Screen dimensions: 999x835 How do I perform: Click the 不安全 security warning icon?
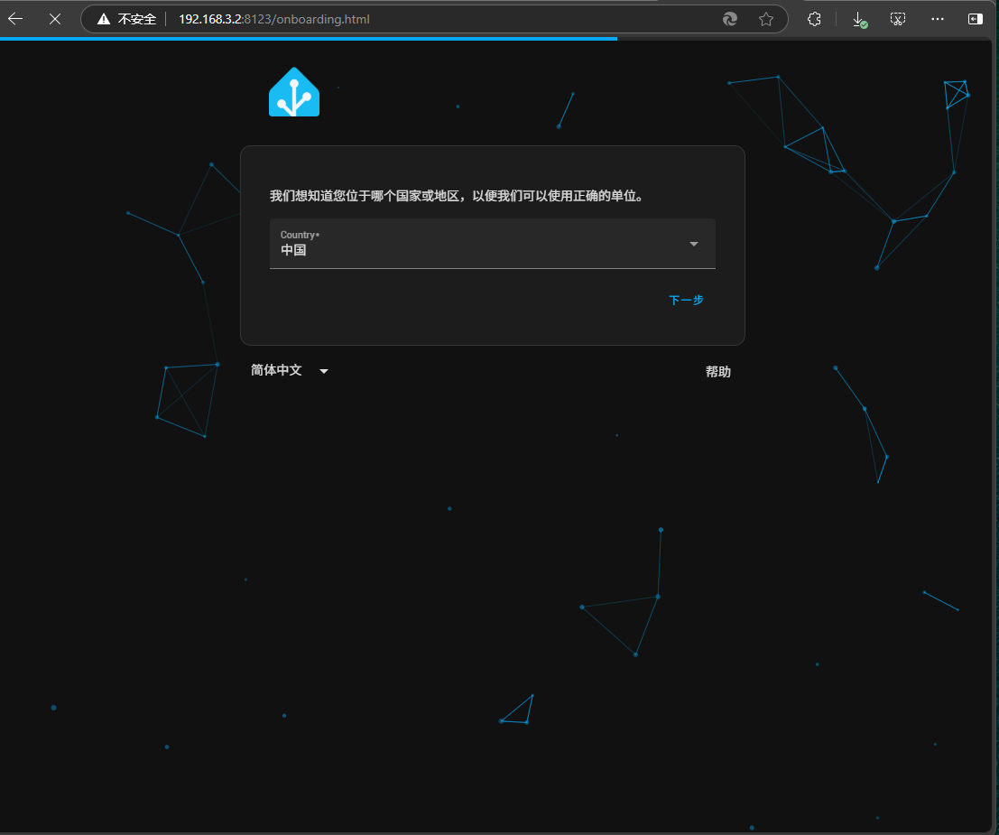[104, 19]
